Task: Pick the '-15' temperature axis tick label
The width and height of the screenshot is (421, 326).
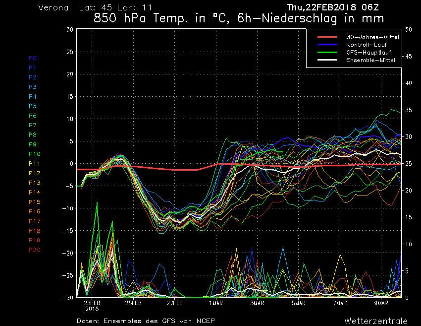Action: click(67, 231)
